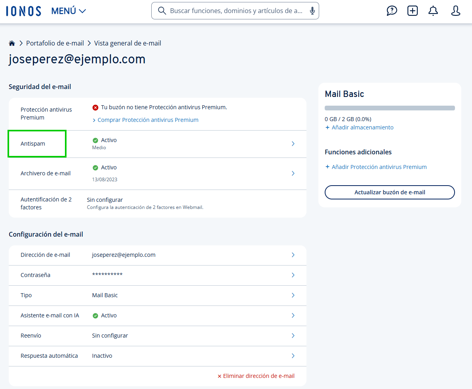Click green check for Asistente e-mail con IA
472x389 pixels.
(95, 315)
